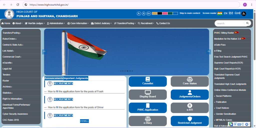Open How to fill form for Driver
This screenshot has height=128, width=256.
tap(76, 108)
